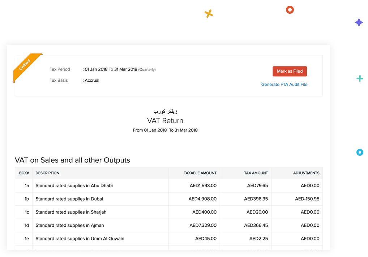
Task: Open the Generate FTA Audit File link
Action: pyautogui.click(x=284, y=84)
